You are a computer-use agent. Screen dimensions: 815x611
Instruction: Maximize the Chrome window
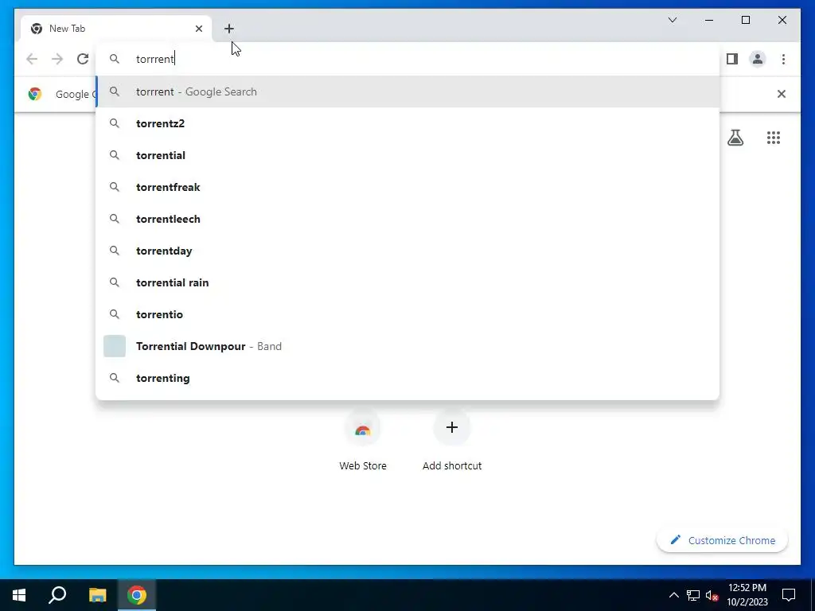click(x=745, y=20)
